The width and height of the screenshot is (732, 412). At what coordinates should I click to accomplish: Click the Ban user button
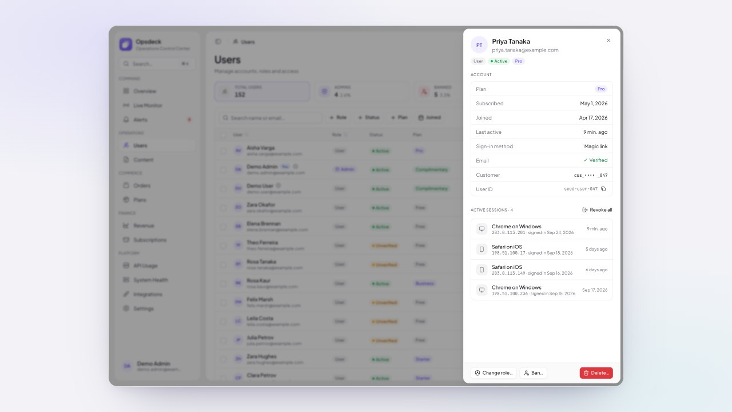point(533,373)
